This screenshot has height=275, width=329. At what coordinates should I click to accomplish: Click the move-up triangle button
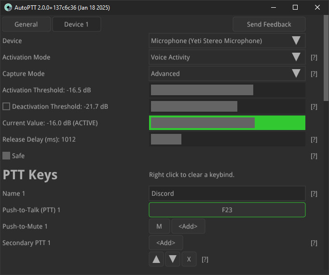point(156,260)
